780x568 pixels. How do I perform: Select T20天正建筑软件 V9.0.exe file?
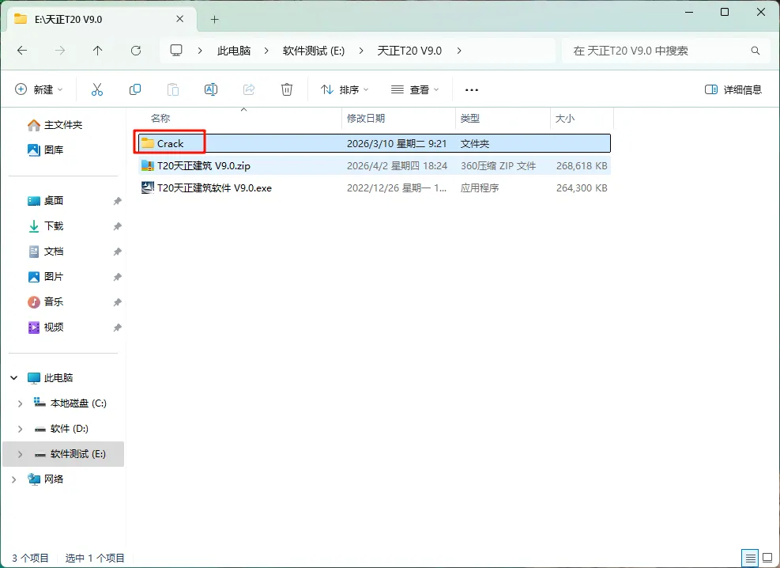click(x=374, y=187)
